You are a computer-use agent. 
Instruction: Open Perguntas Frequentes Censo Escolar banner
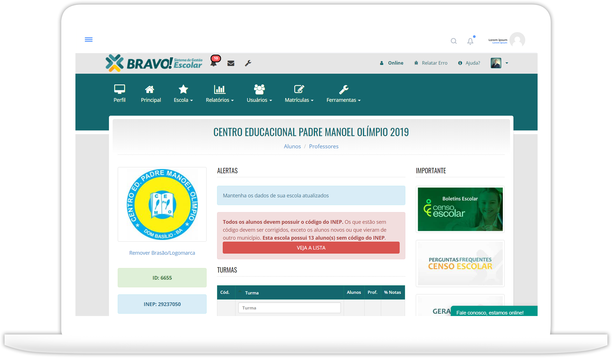(460, 263)
